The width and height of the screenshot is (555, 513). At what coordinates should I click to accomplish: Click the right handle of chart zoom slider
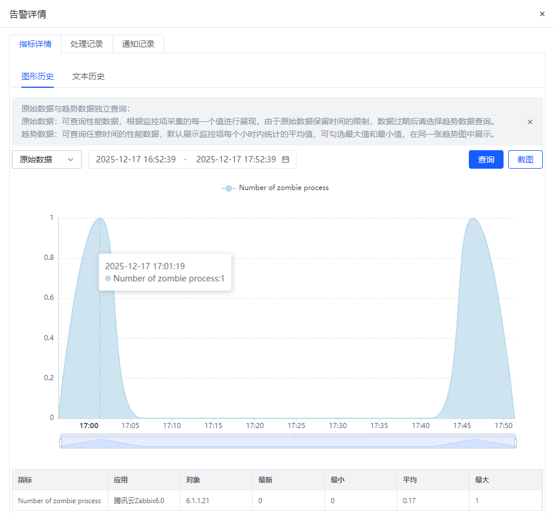click(515, 443)
